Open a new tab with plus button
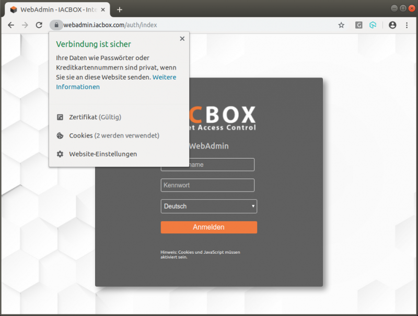The height and width of the screenshot is (316, 418). click(x=120, y=9)
